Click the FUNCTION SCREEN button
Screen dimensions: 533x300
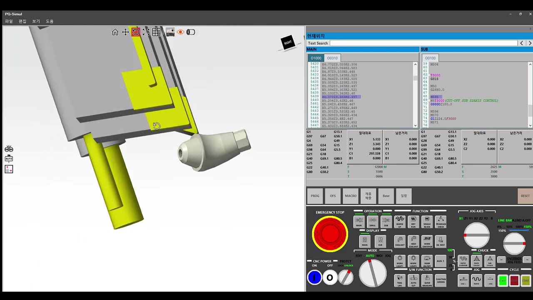point(441,280)
